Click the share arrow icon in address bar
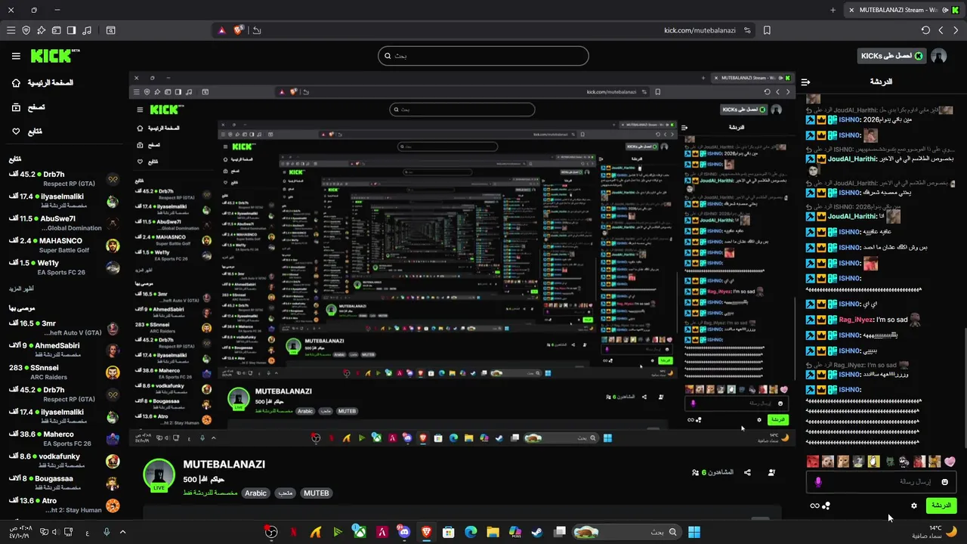Screen dimensions: 967x544 257,30
